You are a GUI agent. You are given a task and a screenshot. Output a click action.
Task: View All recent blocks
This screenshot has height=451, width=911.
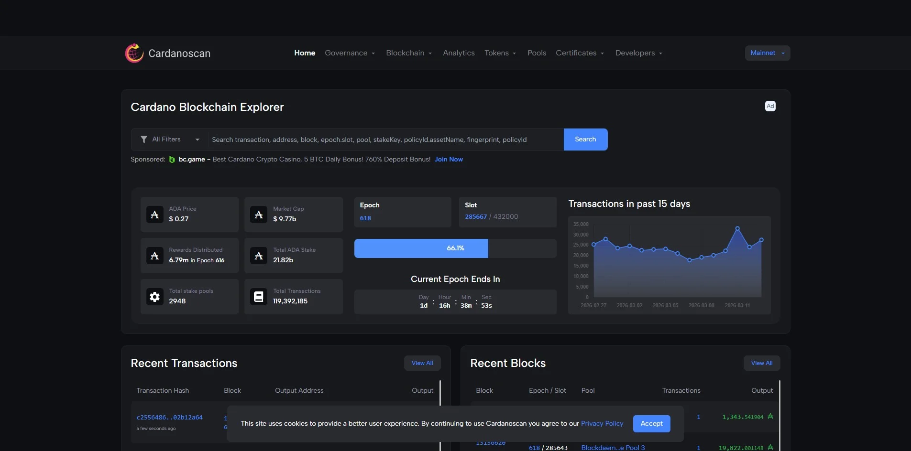point(762,363)
